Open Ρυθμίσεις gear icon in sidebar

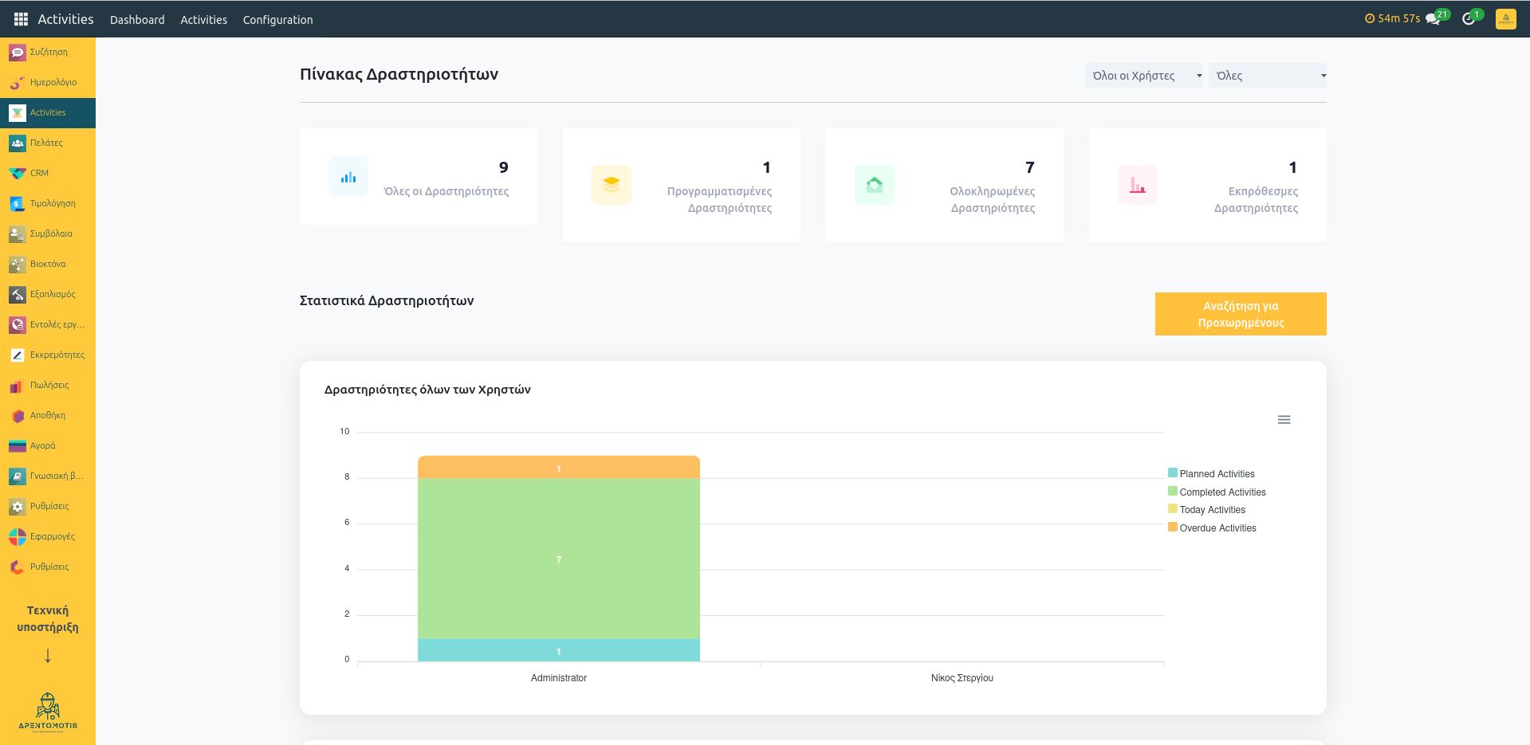pos(18,506)
